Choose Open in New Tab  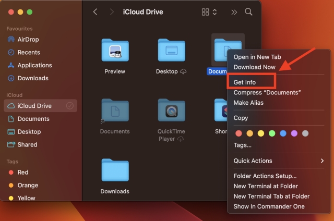(x=279, y=57)
